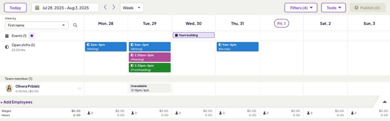Open the 9am-5pm No role shift
The image size is (390, 121).
click(238, 47)
